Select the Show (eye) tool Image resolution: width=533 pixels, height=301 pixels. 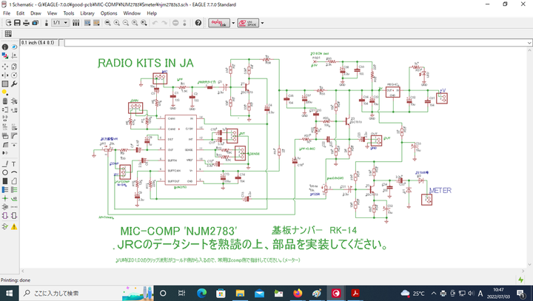coord(15,46)
